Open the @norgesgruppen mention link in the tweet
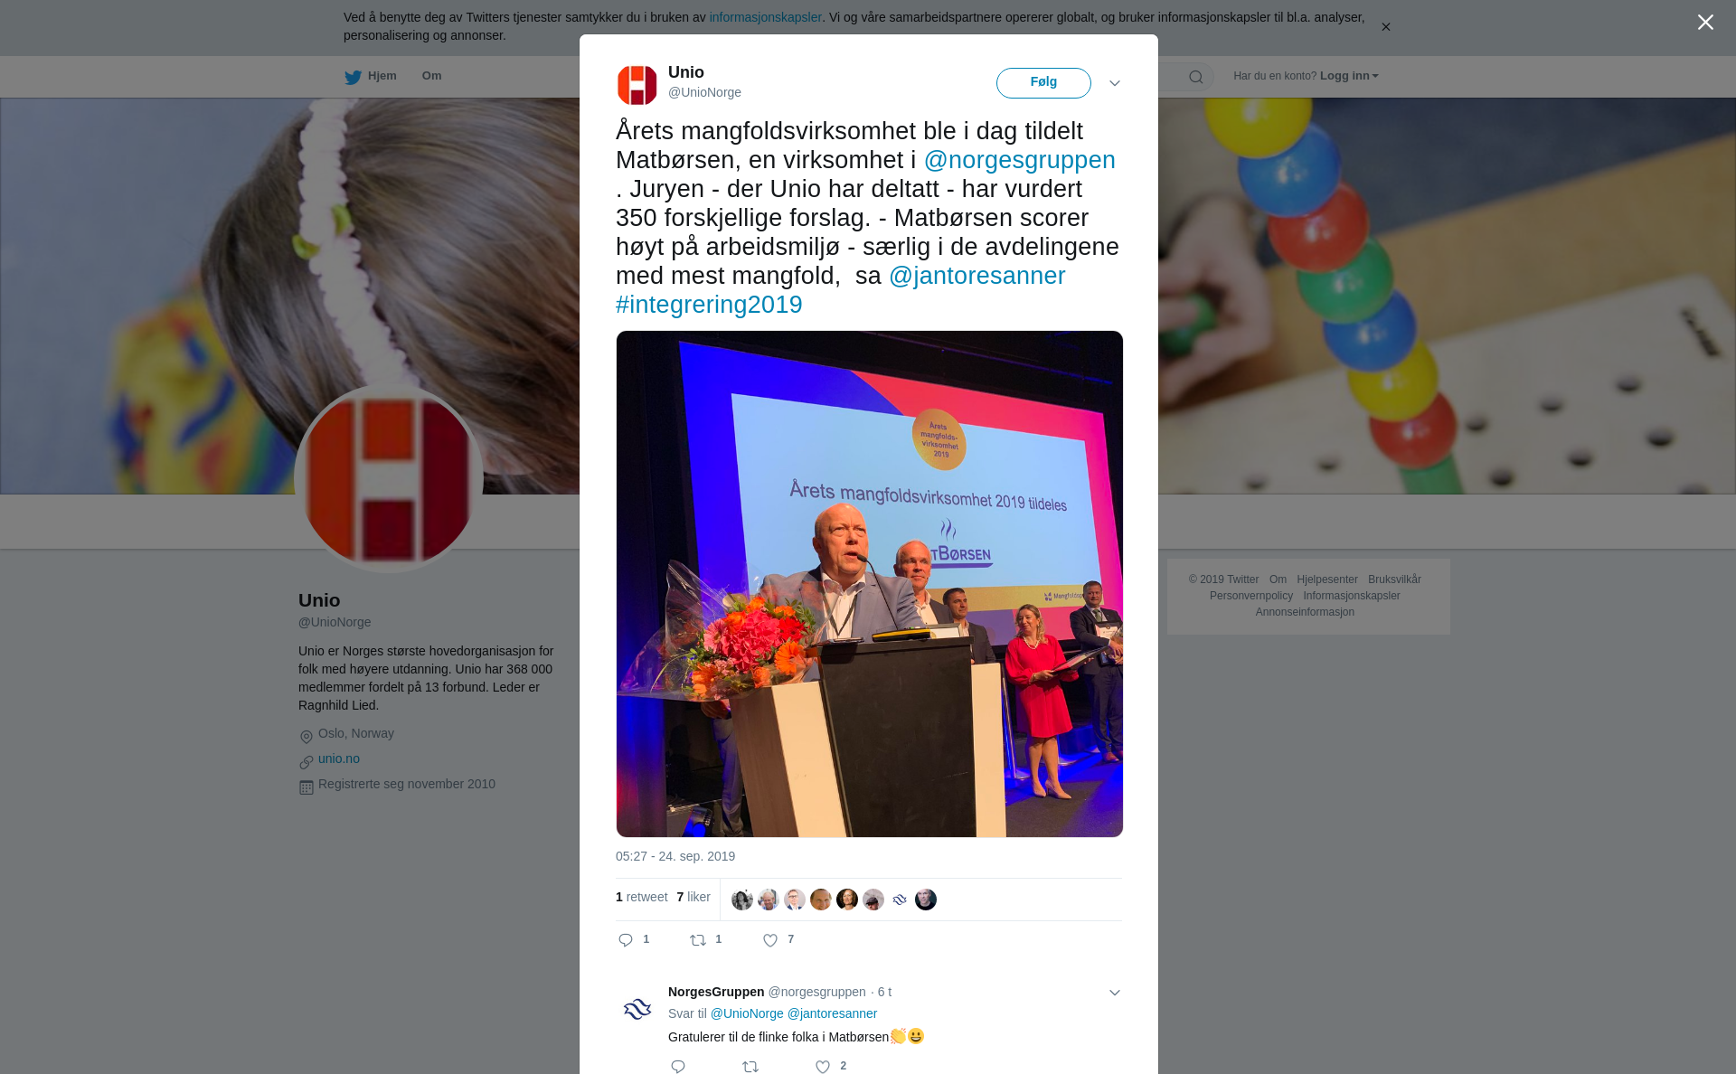The height and width of the screenshot is (1074, 1736). pyautogui.click(x=1019, y=160)
